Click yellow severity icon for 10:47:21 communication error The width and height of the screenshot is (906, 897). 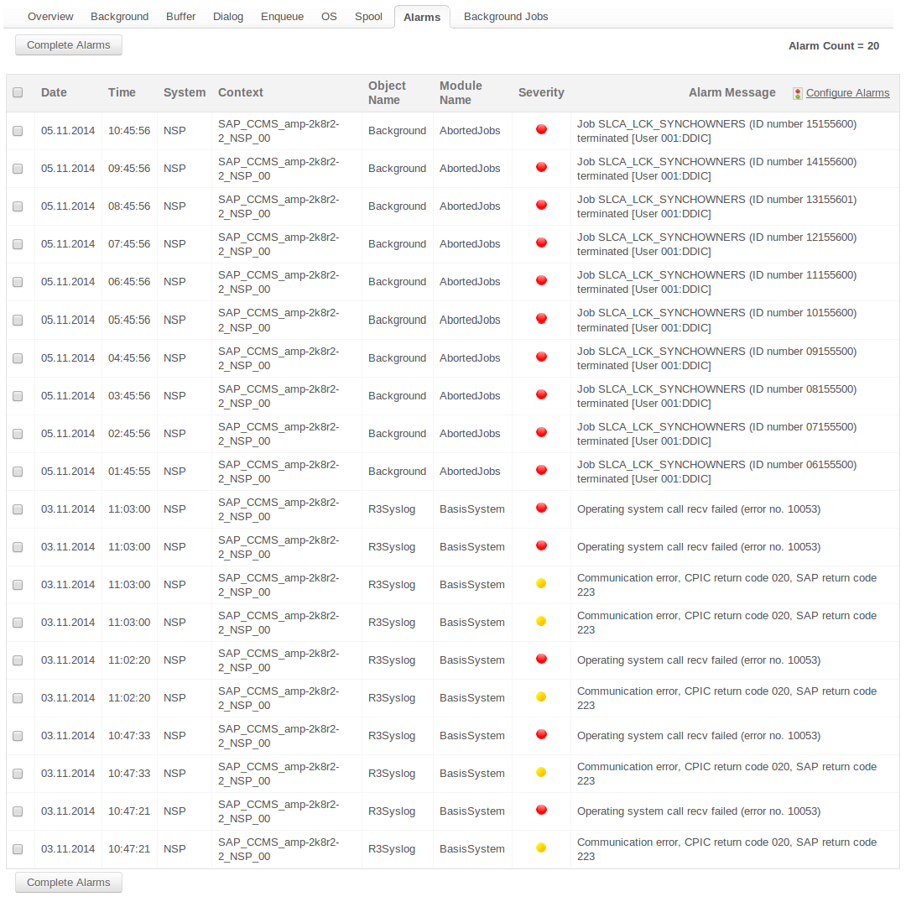point(541,847)
